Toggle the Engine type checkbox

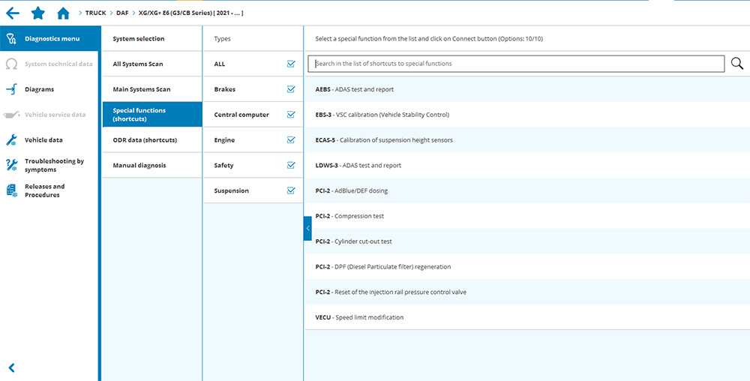291,140
